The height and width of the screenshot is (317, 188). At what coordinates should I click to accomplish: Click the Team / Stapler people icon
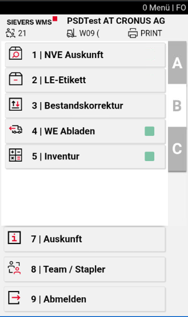click(14, 267)
